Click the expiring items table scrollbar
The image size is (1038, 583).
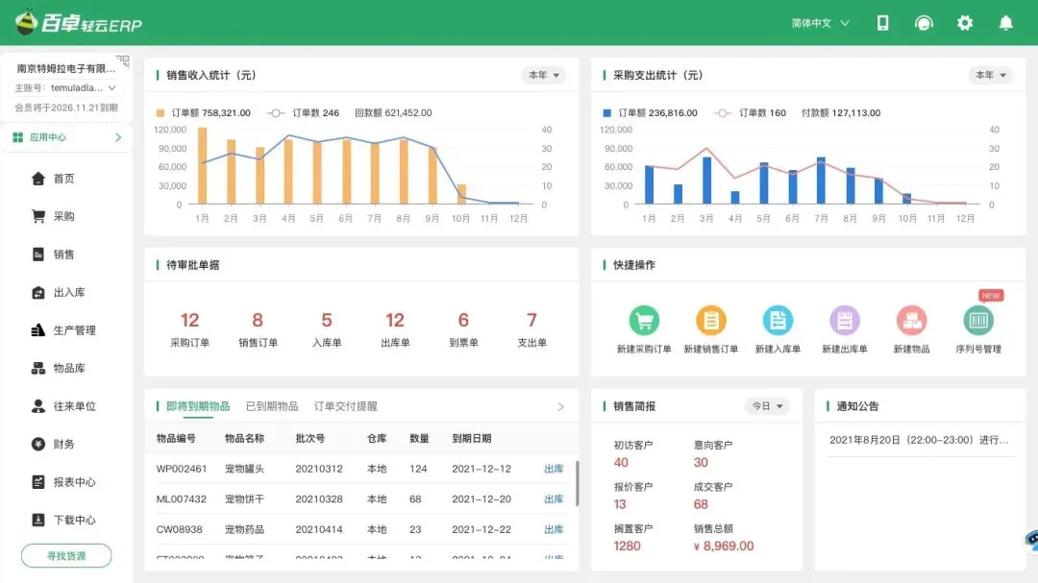[577, 483]
